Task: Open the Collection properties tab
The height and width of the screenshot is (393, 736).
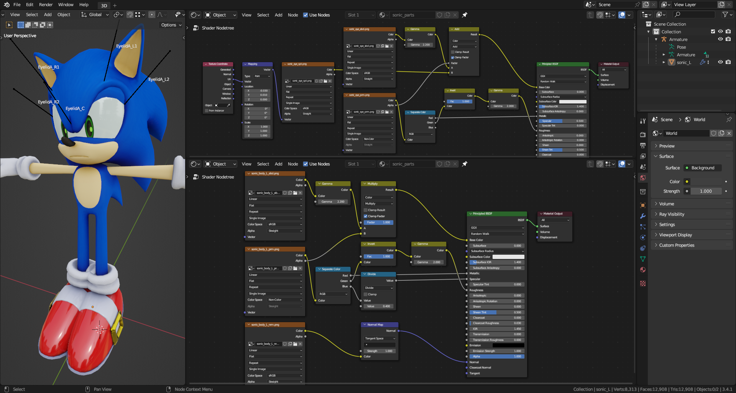Action: tap(643, 192)
